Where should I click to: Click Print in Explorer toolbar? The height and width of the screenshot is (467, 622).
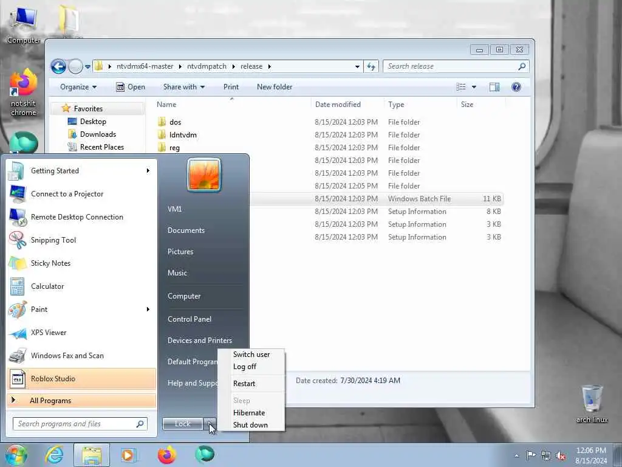click(231, 87)
